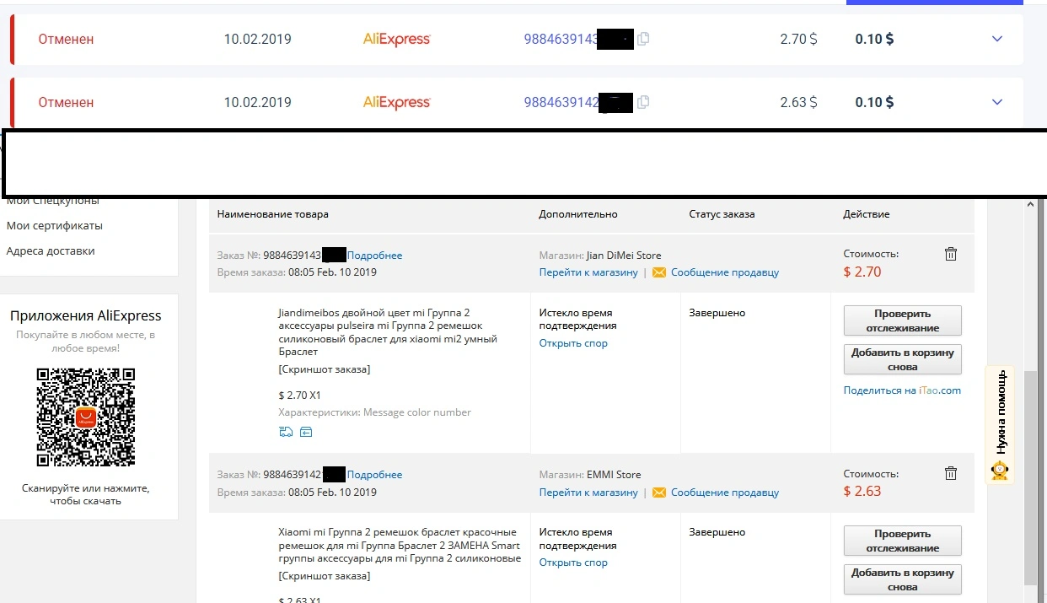Screen dimensions: 1047x603
Task: Delete the Jian DiMei Store order with trash icon
Action: 951,254
